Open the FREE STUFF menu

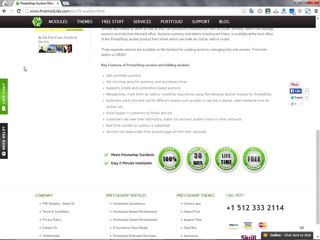[x=113, y=22]
